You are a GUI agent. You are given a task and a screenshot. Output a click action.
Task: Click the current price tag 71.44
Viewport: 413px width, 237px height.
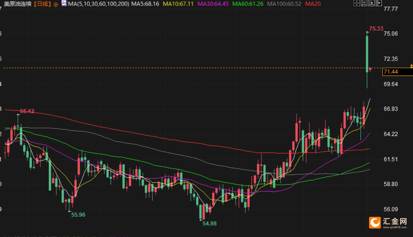point(398,72)
